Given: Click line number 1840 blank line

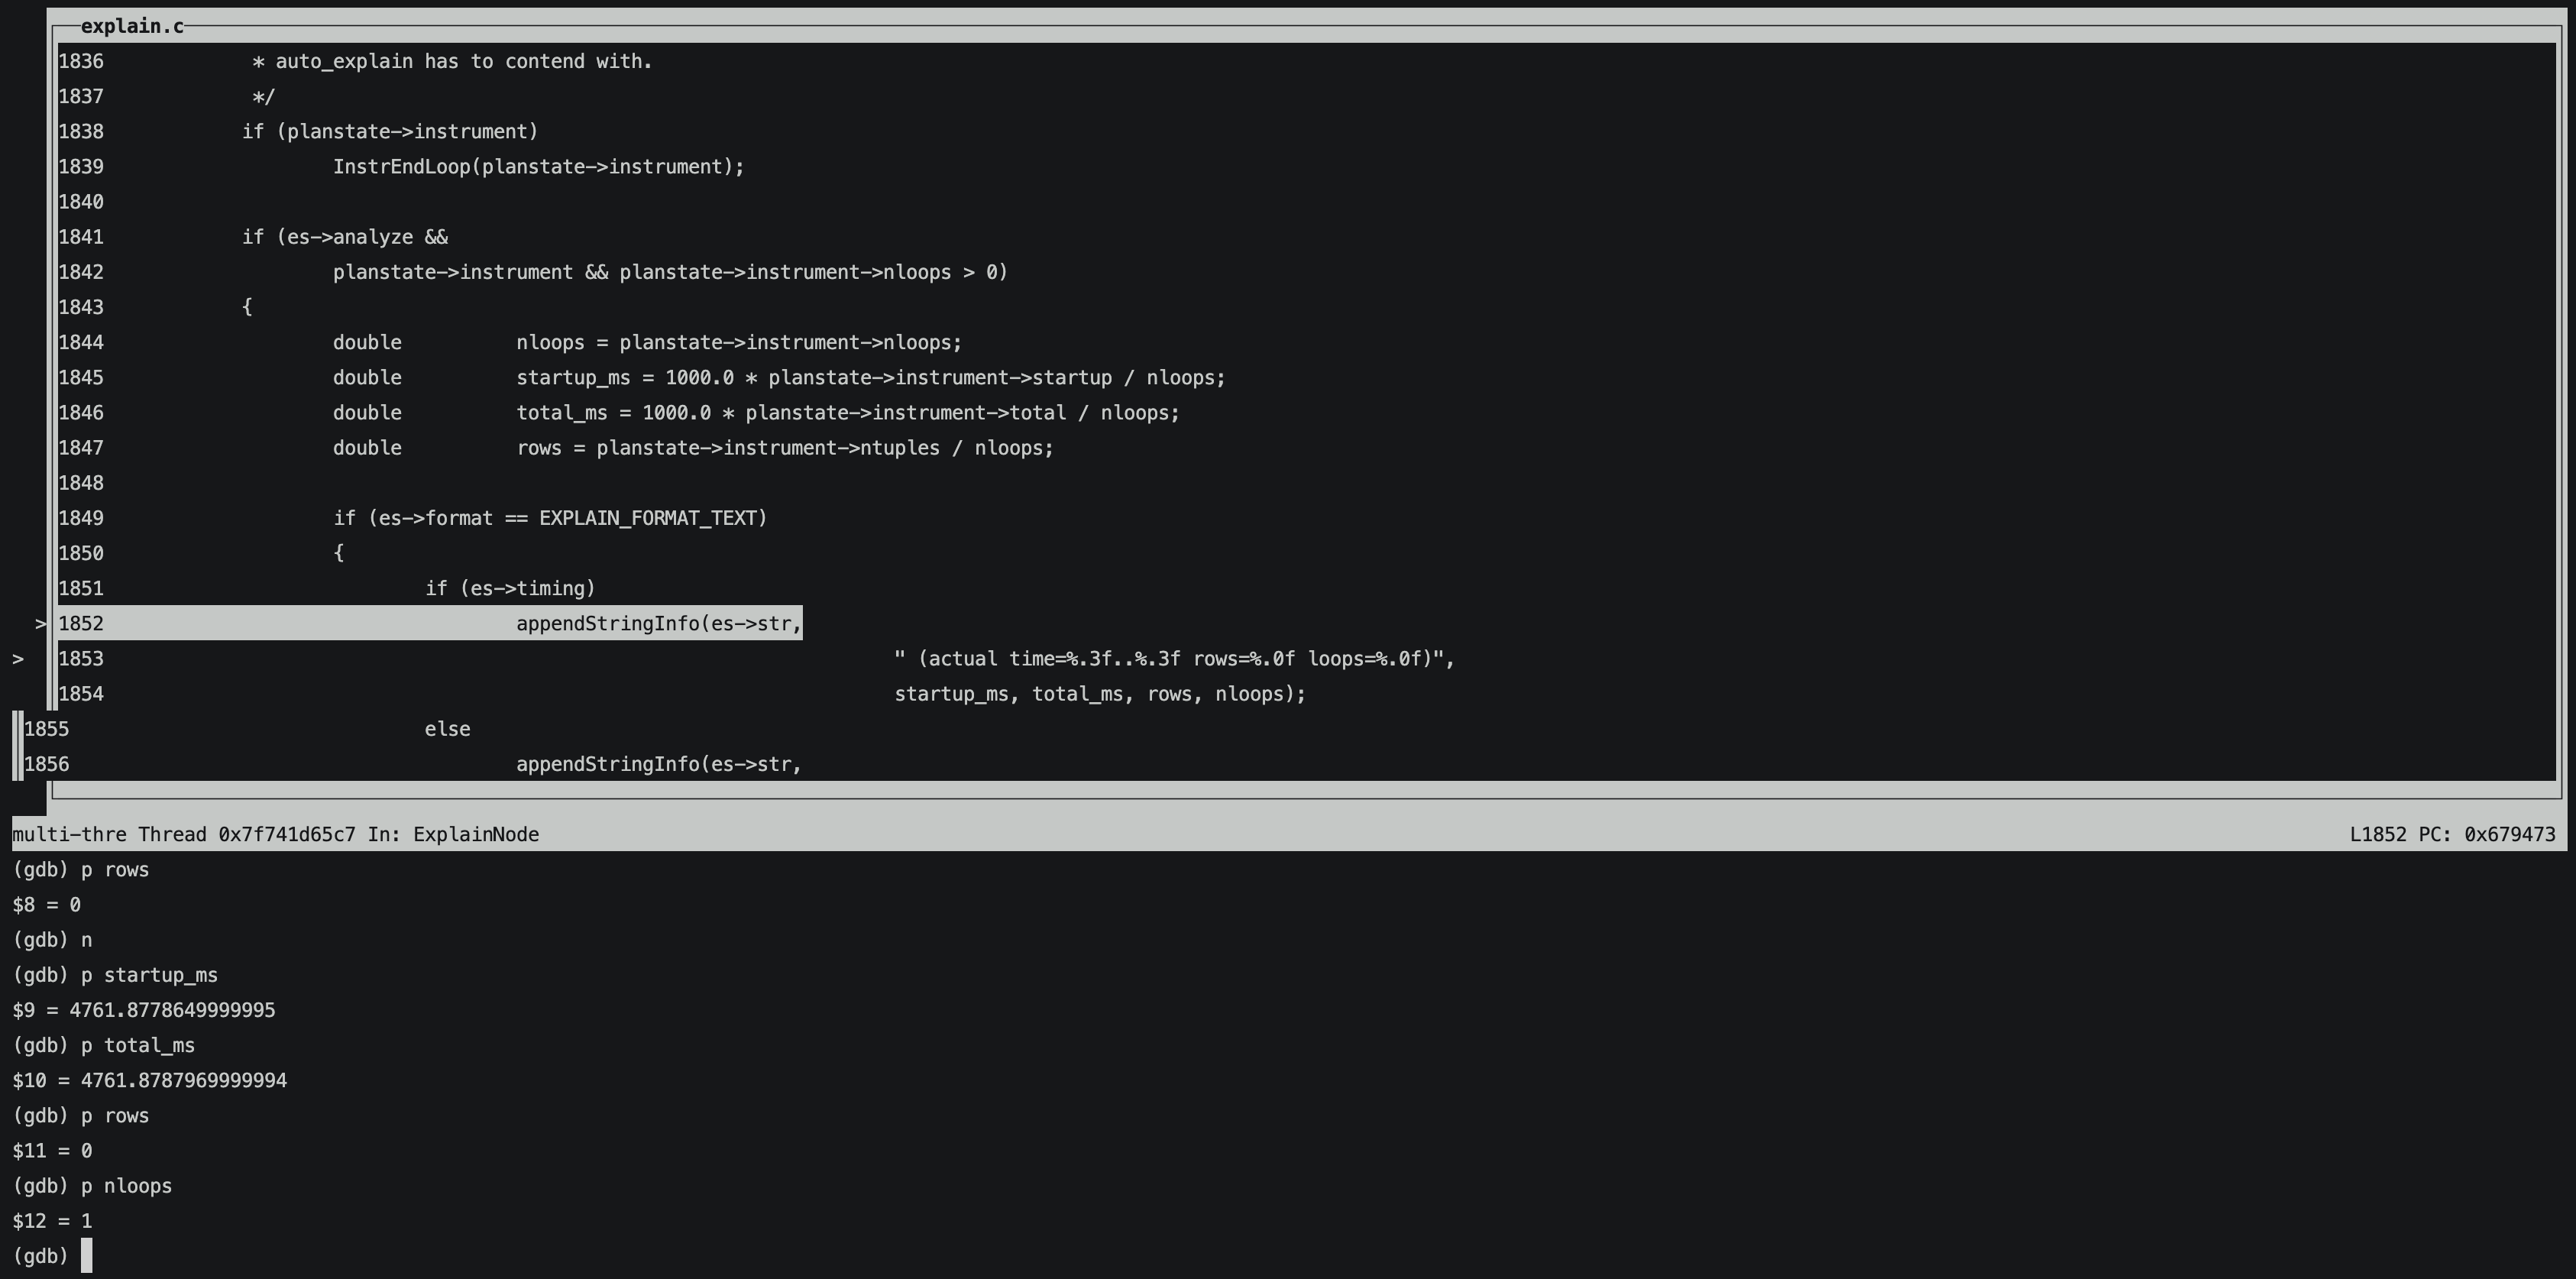Looking at the screenshot, I should point(81,202).
